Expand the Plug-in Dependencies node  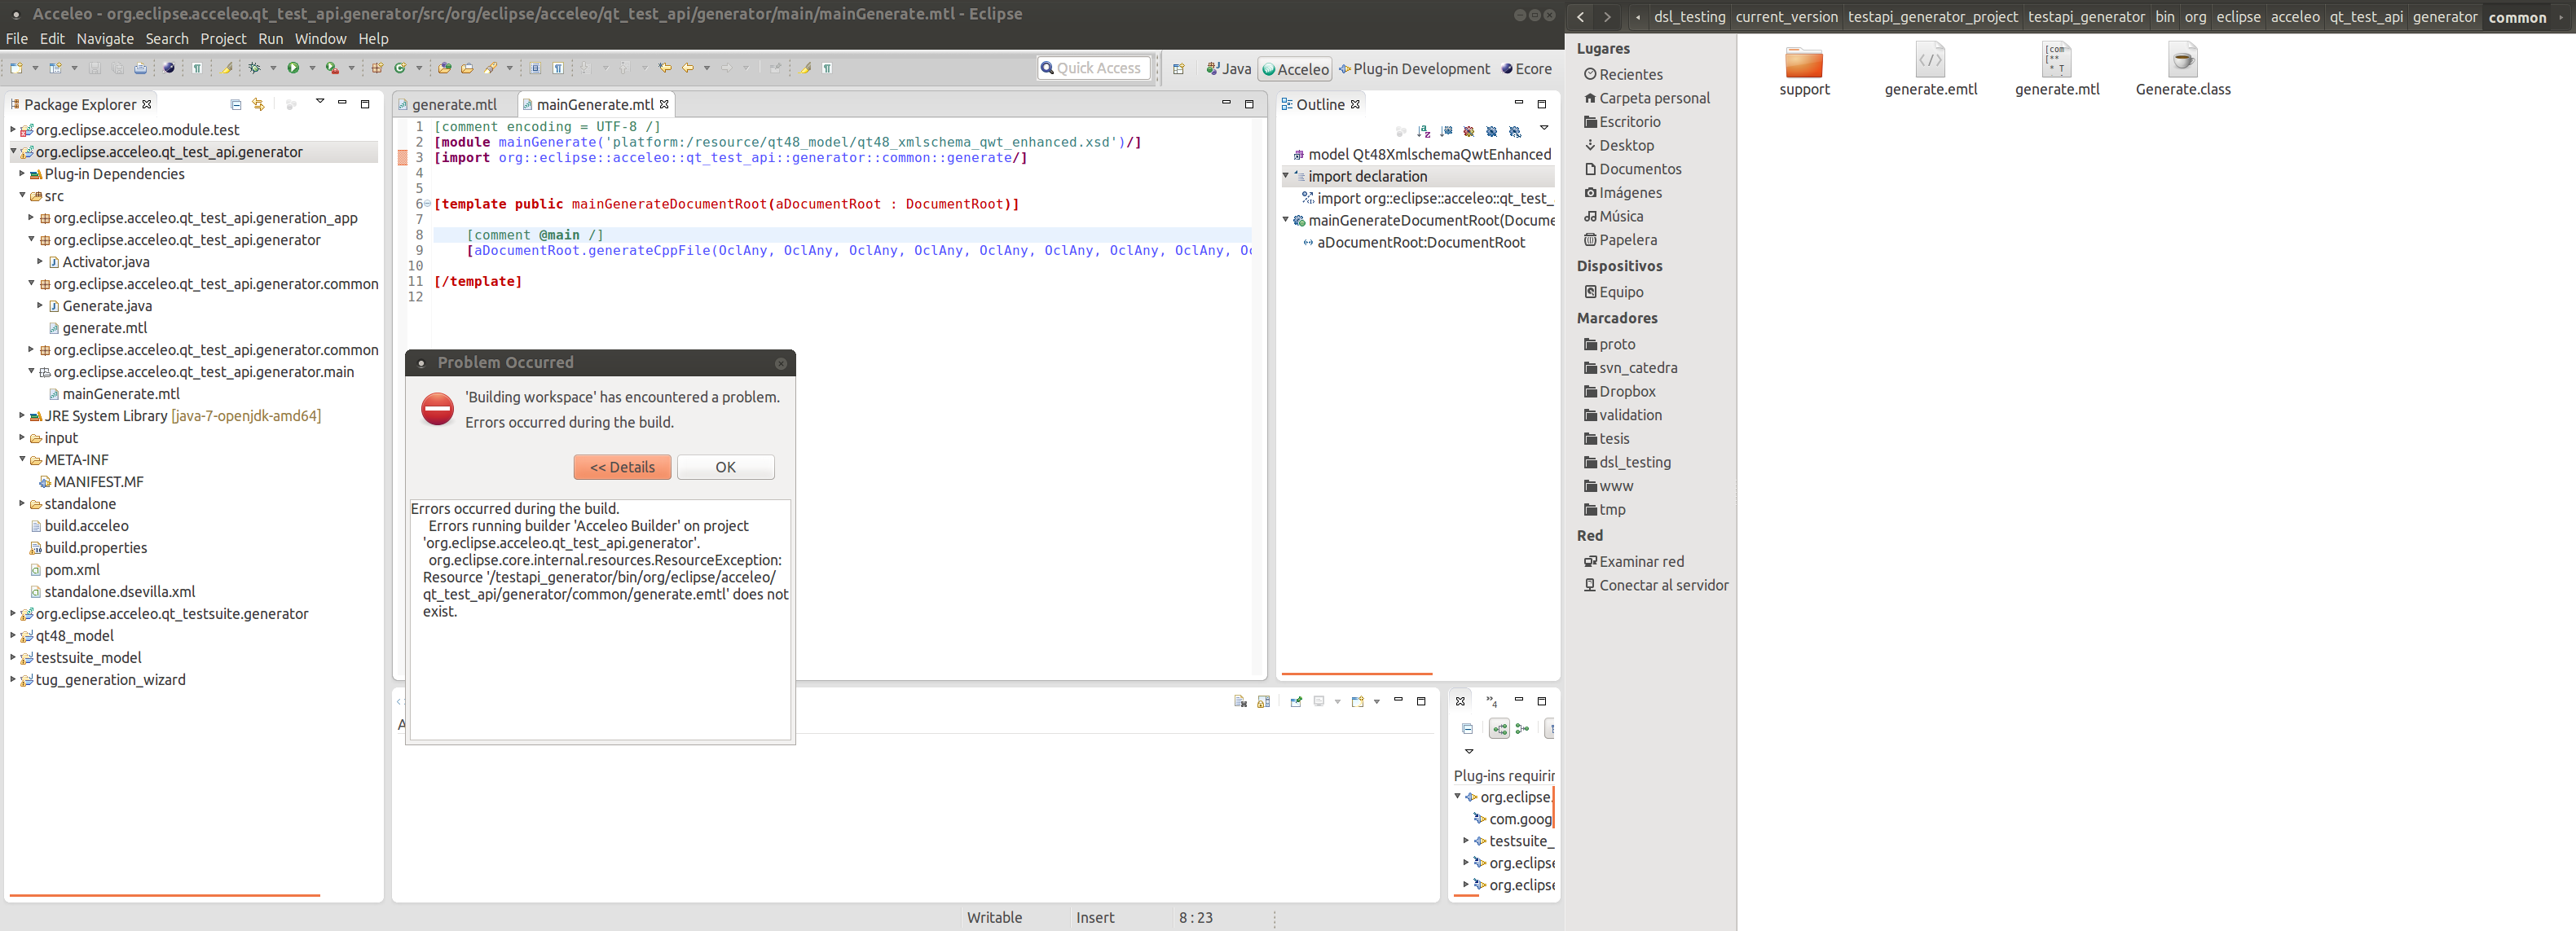22,173
